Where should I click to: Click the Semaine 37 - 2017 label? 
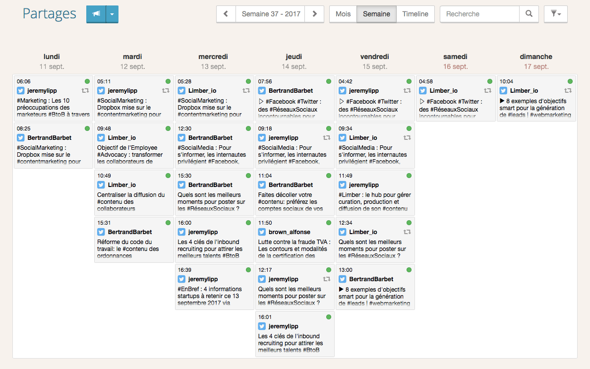(271, 14)
